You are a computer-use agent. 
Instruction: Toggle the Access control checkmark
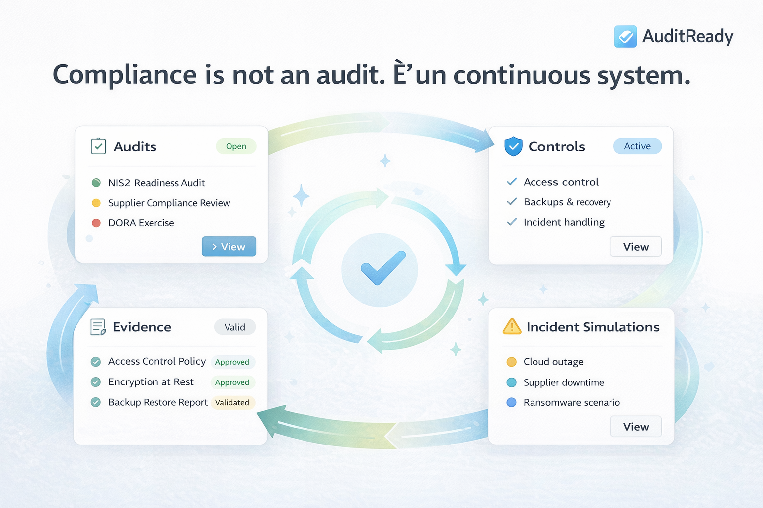coord(512,182)
